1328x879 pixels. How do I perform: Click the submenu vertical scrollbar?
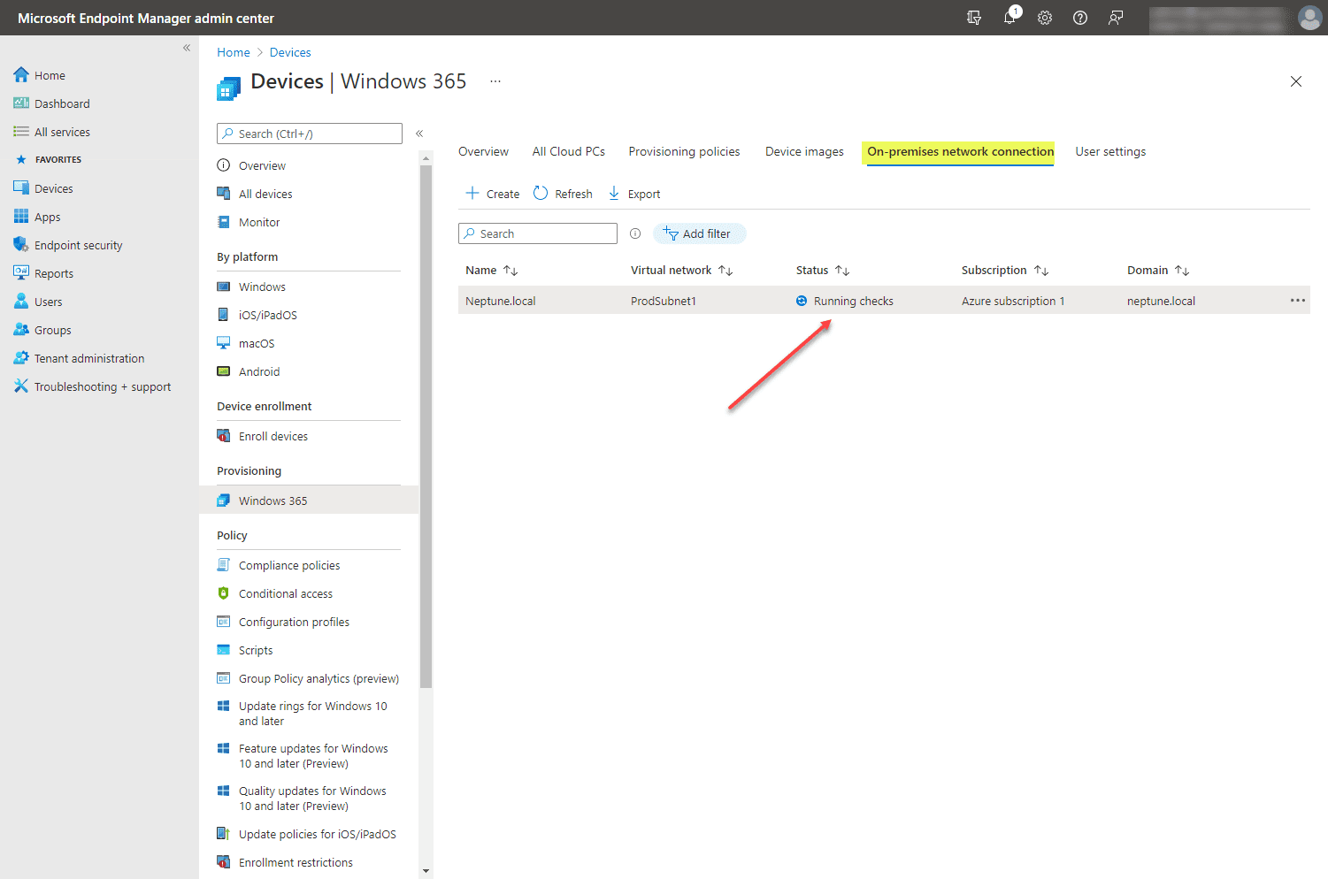point(426,426)
